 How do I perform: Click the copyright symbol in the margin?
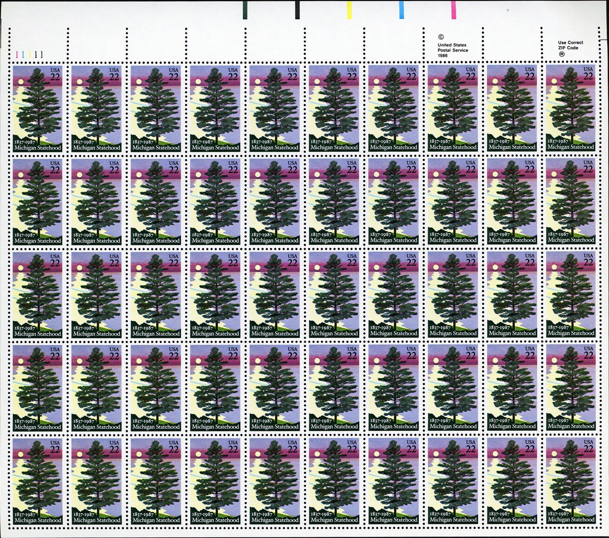440,37
